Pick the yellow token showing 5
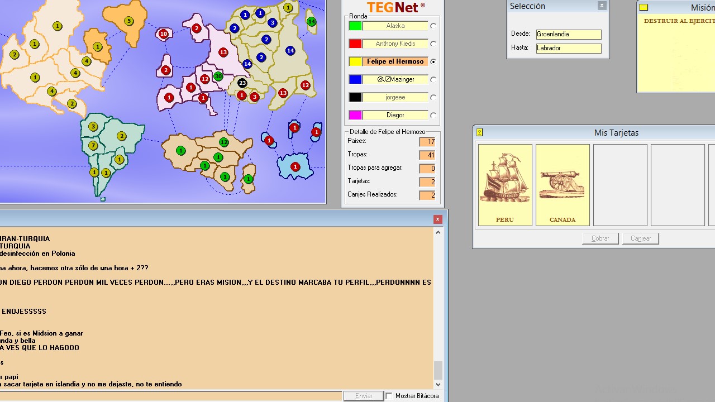The height and width of the screenshot is (402, 715). pyautogui.click(x=129, y=21)
